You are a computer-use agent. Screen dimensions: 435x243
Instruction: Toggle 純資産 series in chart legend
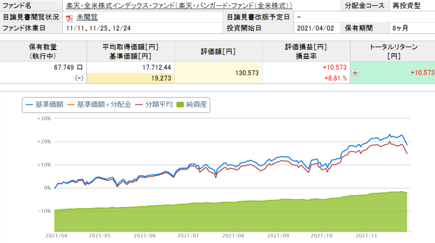pyautogui.click(x=192, y=105)
